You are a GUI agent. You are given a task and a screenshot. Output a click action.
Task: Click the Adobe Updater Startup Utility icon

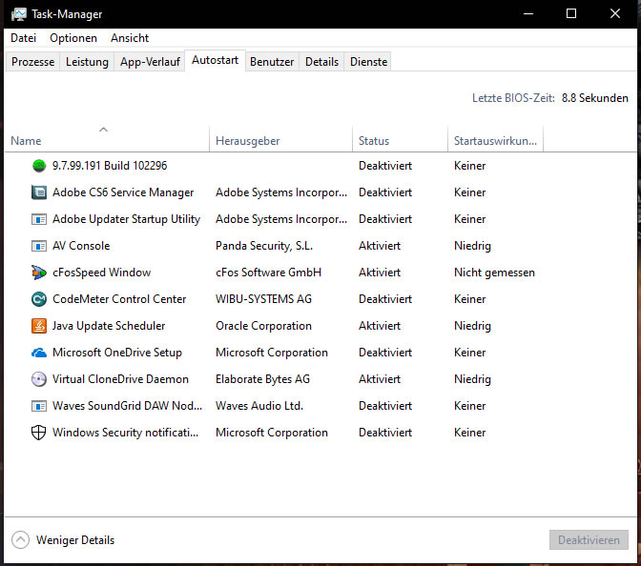click(x=39, y=219)
